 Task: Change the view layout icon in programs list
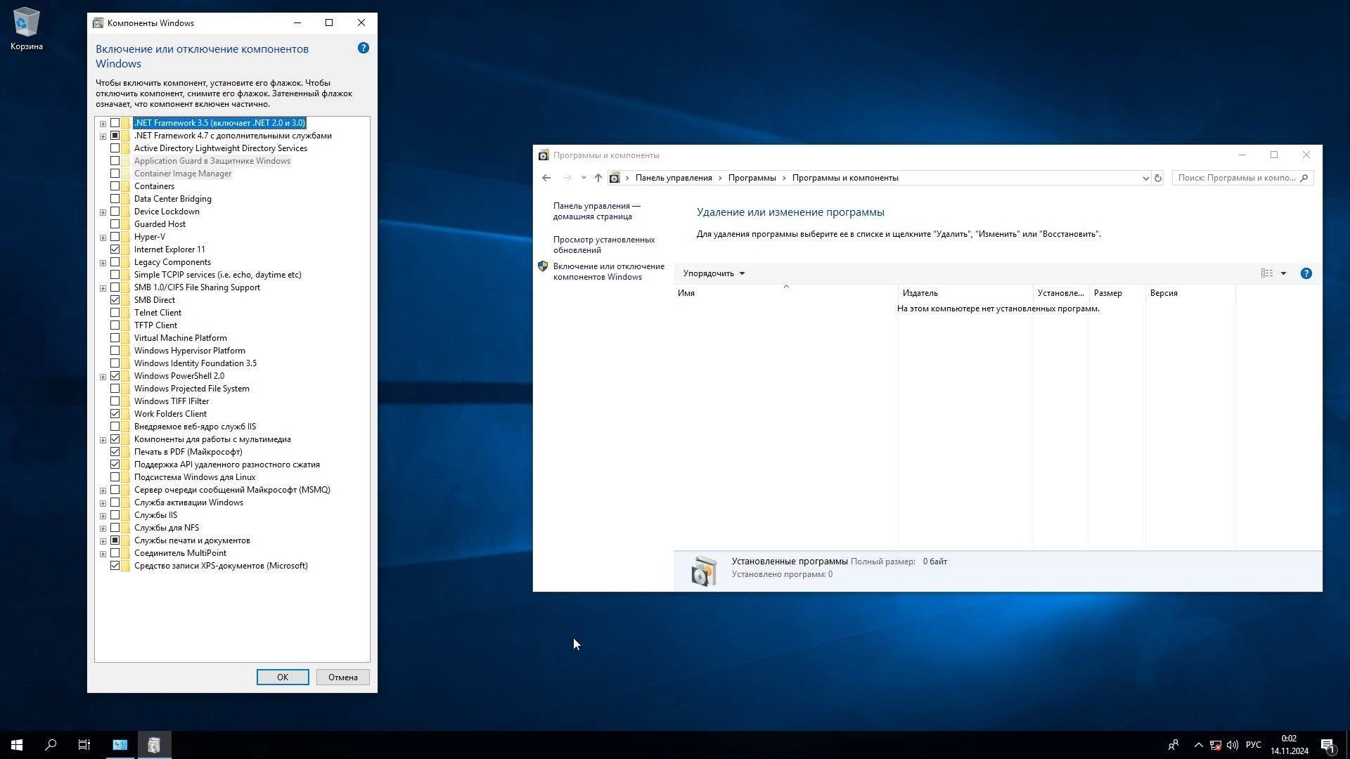pyautogui.click(x=1266, y=273)
